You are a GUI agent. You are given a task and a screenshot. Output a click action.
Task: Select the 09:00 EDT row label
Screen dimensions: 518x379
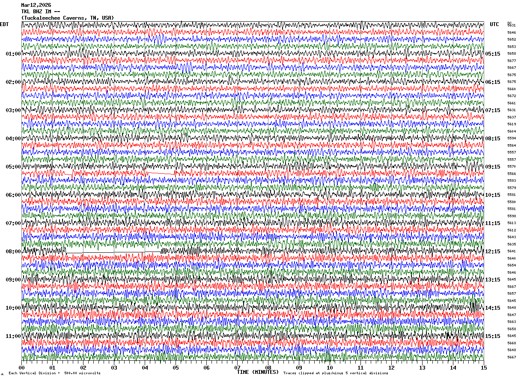(13, 280)
